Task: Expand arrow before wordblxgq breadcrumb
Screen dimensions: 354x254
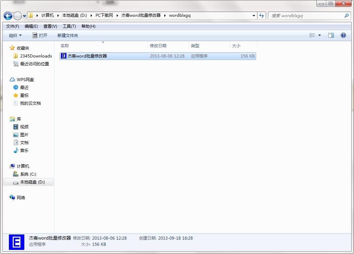Action: point(165,15)
